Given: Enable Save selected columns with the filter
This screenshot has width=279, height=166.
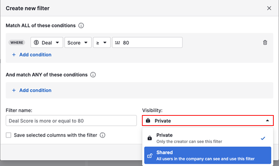Looking at the screenshot, I should 9,135.
